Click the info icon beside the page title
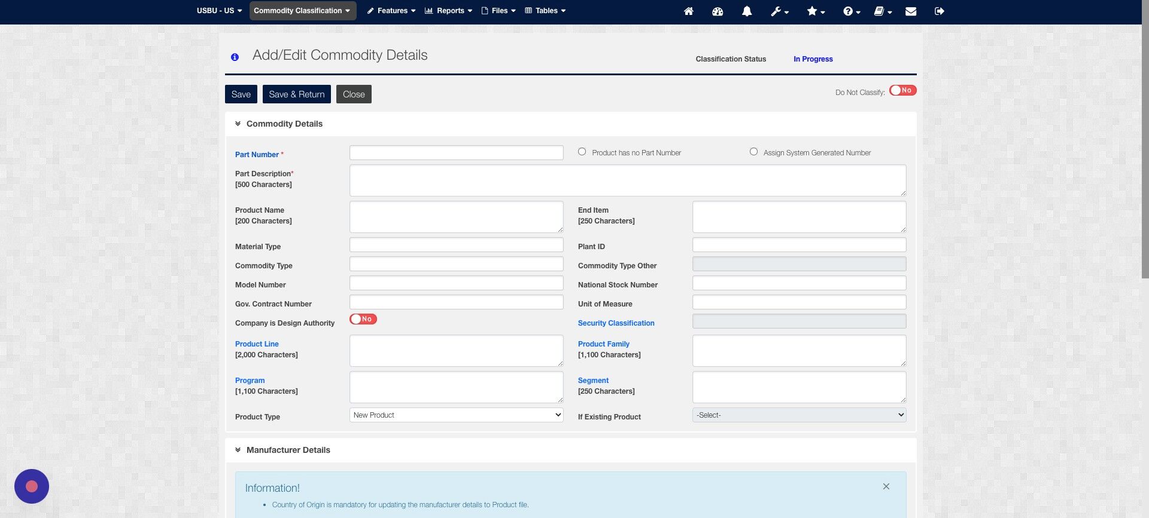1149x518 pixels. 235,57
